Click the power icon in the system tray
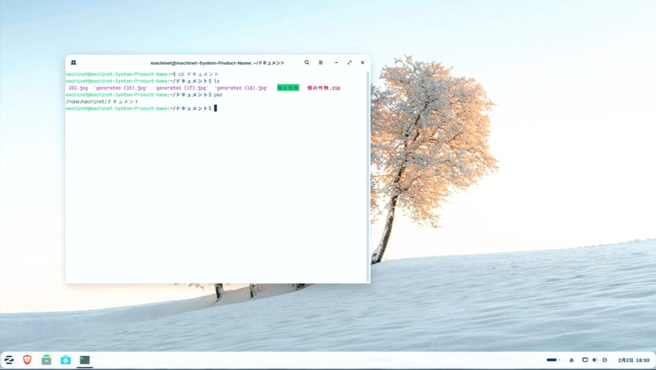 604,360
